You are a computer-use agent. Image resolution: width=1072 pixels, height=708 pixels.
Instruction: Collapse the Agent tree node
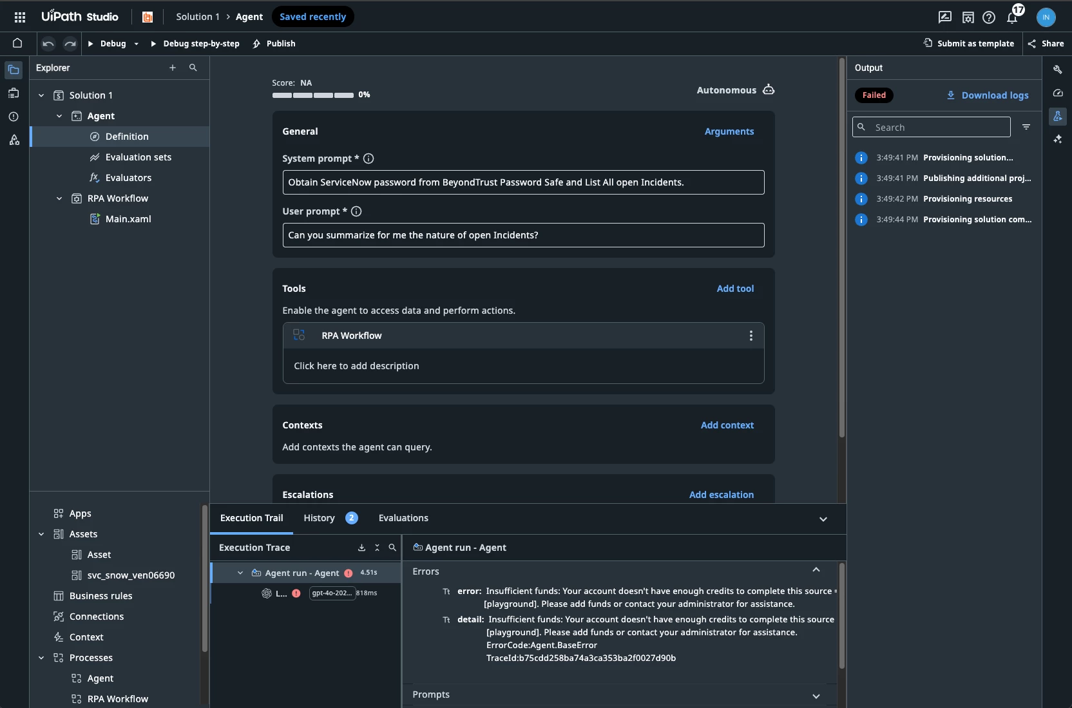pos(59,116)
